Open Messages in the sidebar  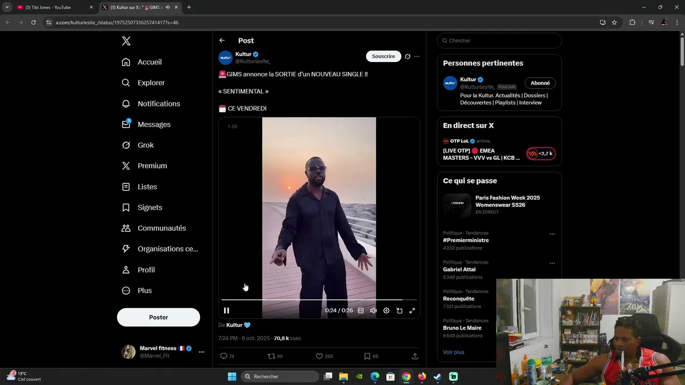point(146,125)
